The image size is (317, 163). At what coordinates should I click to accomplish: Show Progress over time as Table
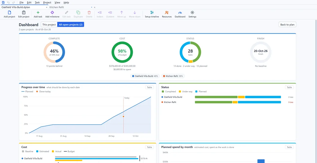(x=149, y=87)
